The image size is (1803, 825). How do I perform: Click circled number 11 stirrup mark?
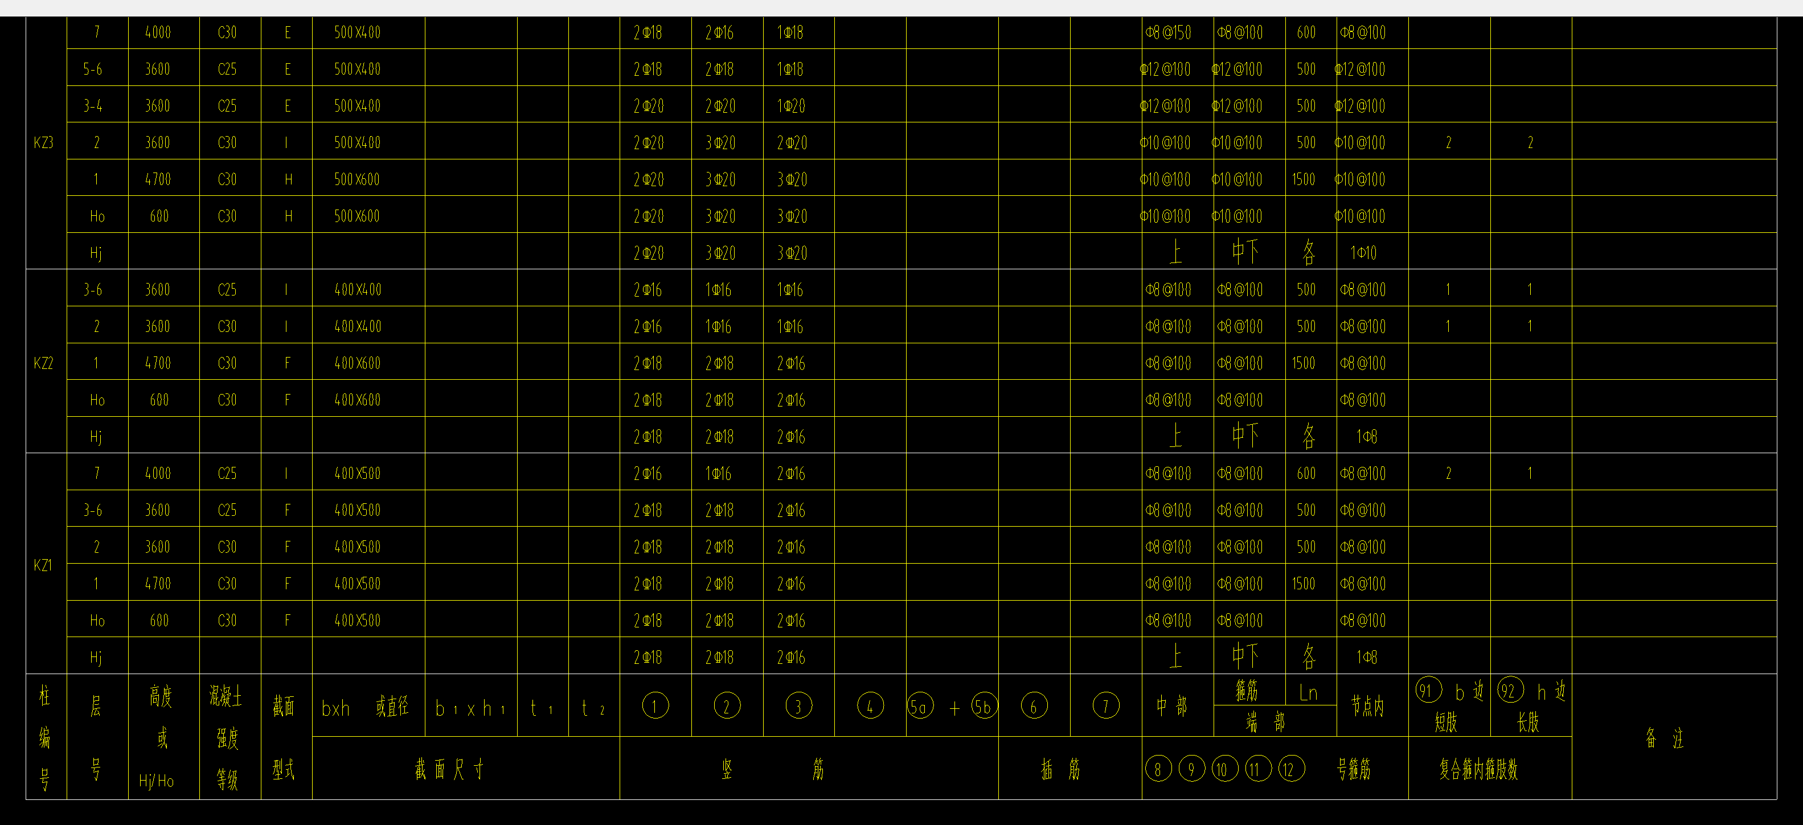click(1258, 770)
